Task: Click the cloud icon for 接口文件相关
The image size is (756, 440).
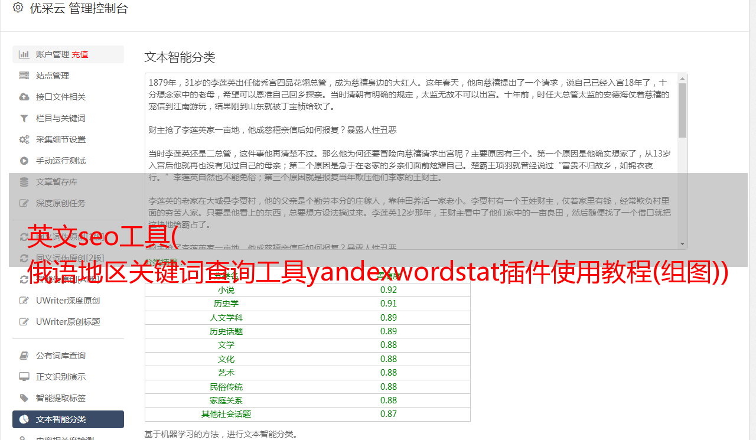Action: [x=24, y=97]
